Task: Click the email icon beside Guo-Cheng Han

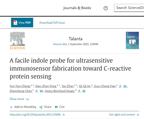Action: click(x=125, y=86)
